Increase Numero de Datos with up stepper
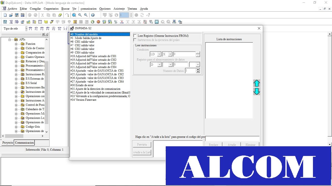Viewport: 332px width, 186px height. pyautogui.click(x=198, y=70)
